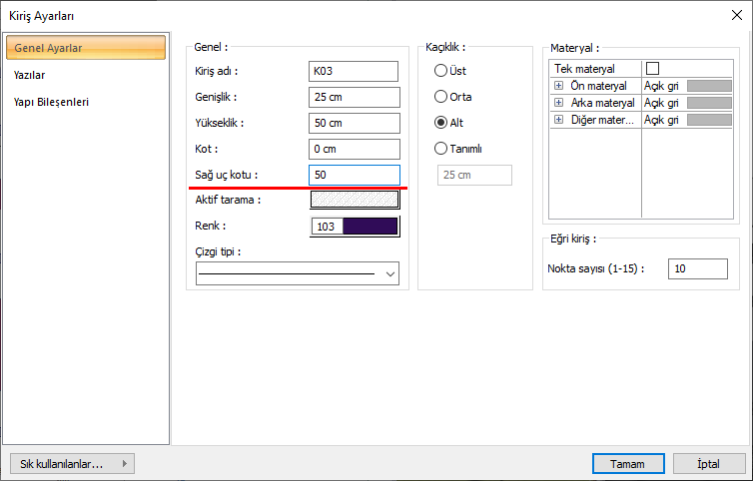Expand the Arka materyal row
This screenshot has height=481, width=753.
pos(558,102)
